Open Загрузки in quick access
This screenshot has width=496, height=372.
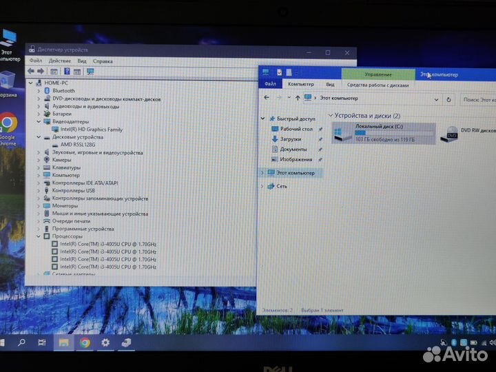(291, 139)
